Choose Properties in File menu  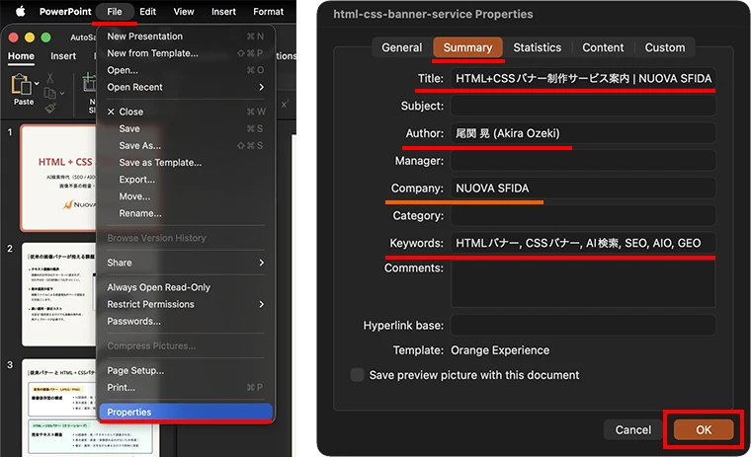click(186, 412)
